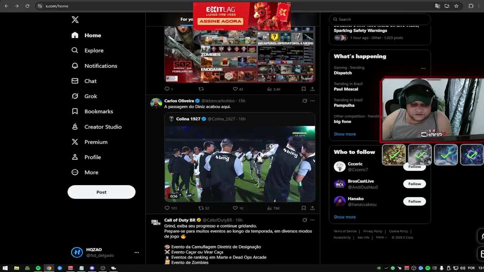Open the big fone trend
484x272 pixels.
click(x=343, y=122)
